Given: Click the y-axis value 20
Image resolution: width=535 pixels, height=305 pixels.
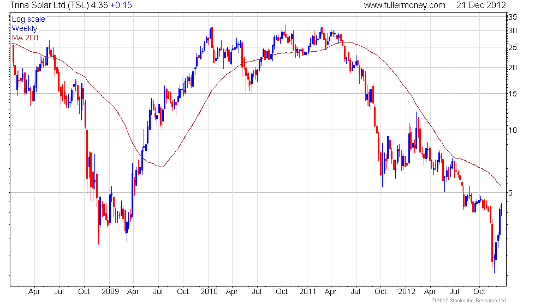Looking at the screenshot, I should (513, 68).
